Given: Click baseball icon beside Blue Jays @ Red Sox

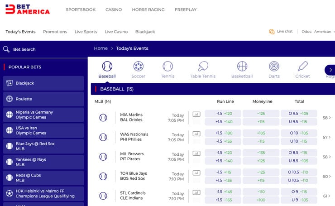Looking at the screenshot, I should tap(10, 146).
